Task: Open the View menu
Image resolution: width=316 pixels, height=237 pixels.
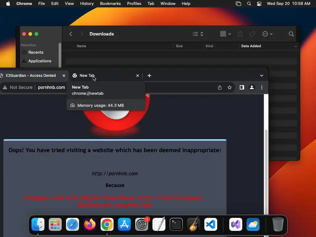Action: point(69,4)
